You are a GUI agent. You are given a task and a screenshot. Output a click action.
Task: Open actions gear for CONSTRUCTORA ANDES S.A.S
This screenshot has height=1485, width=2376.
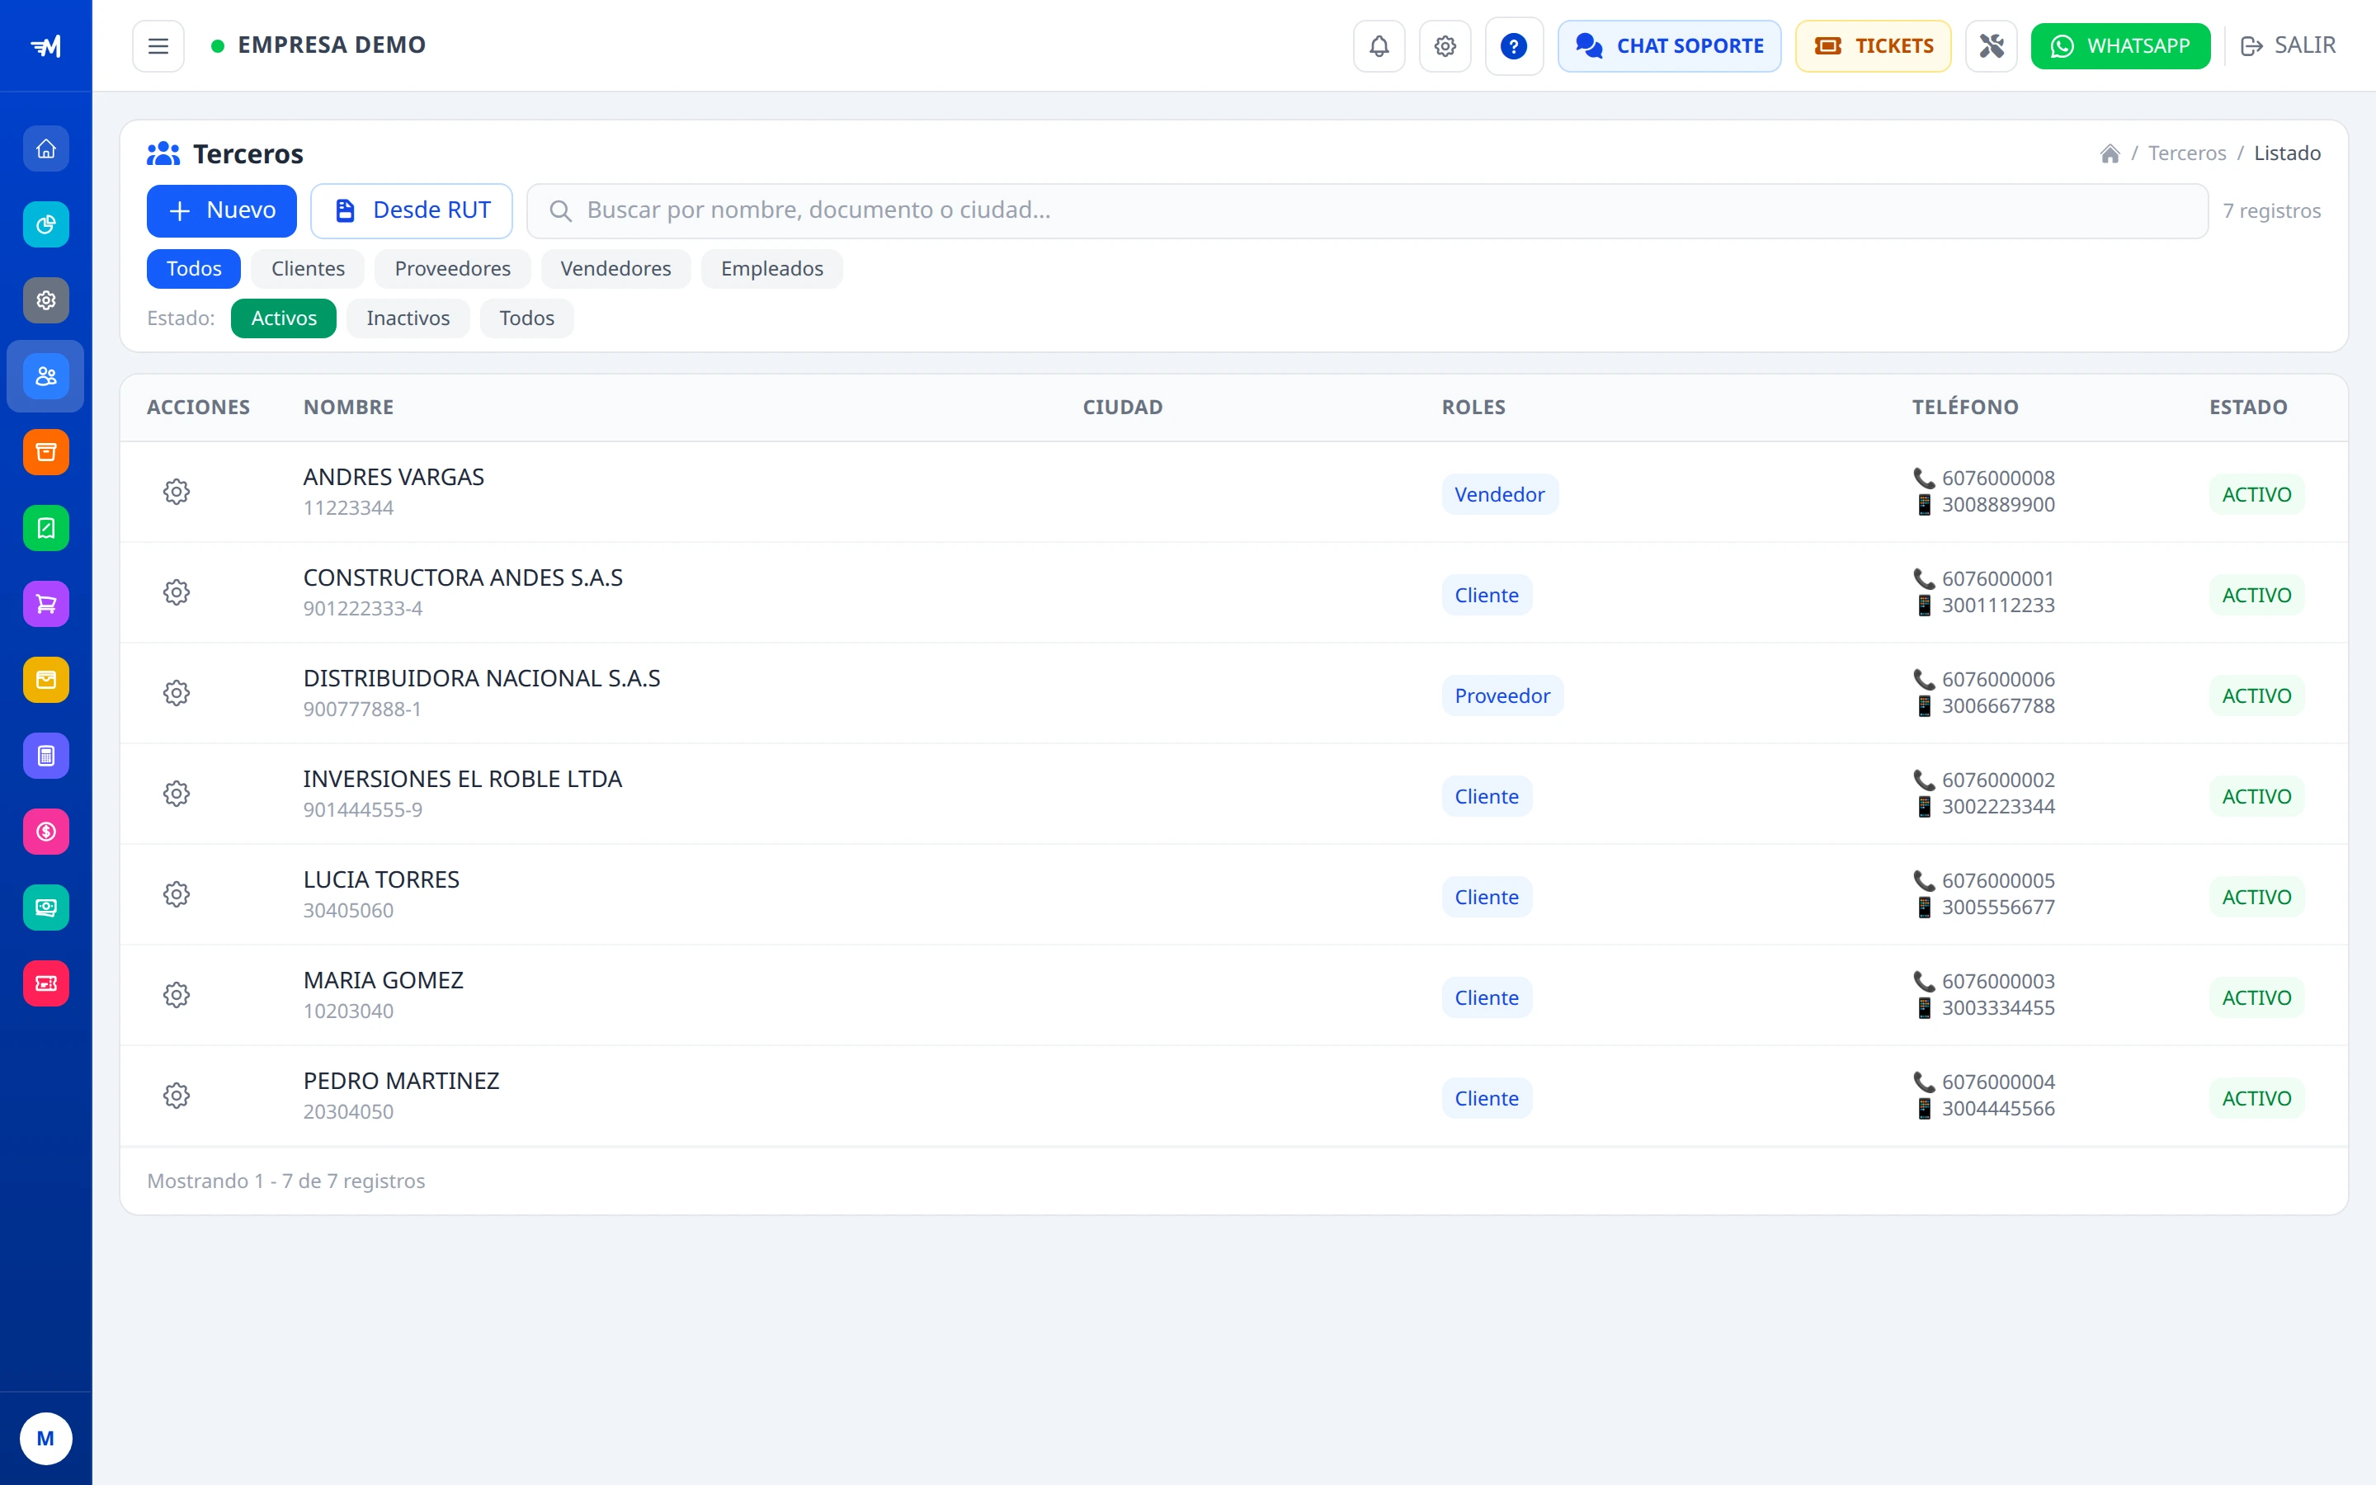click(177, 592)
